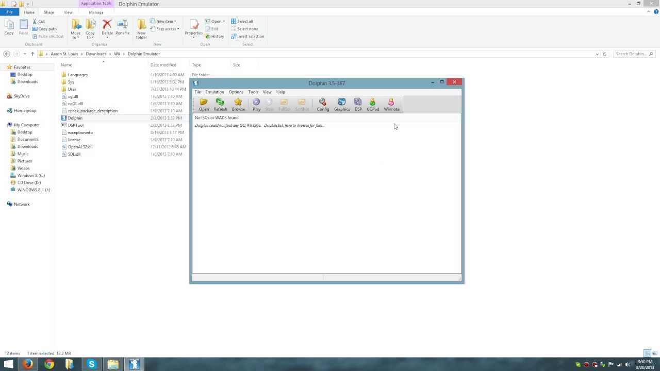This screenshot has height=371, width=660.
Task: Open Dolphin View menu
Action: pos(267,92)
